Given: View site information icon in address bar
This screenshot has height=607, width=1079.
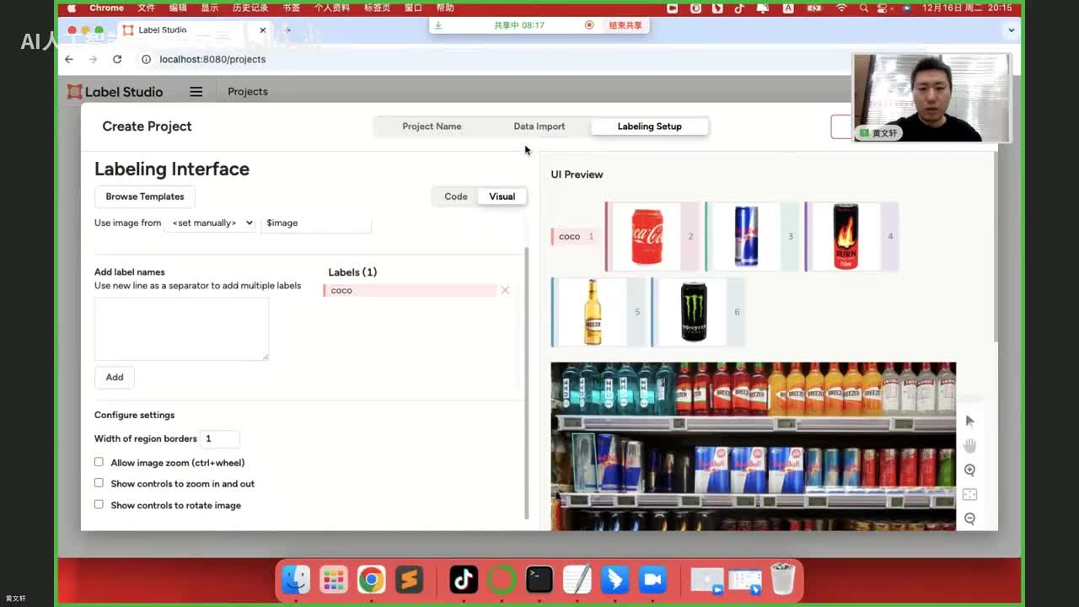Looking at the screenshot, I should 146,59.
